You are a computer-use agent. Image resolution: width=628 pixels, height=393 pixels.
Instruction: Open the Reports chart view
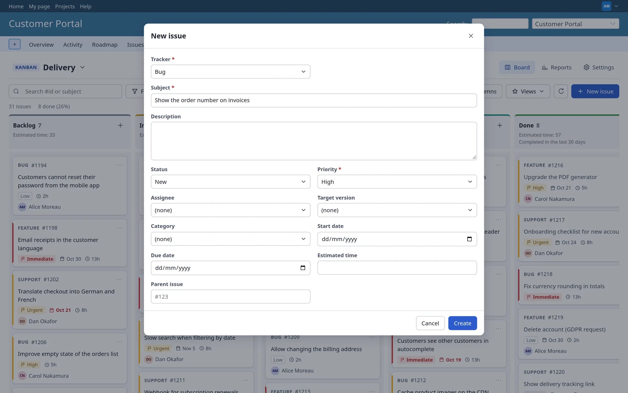(556, 67)
